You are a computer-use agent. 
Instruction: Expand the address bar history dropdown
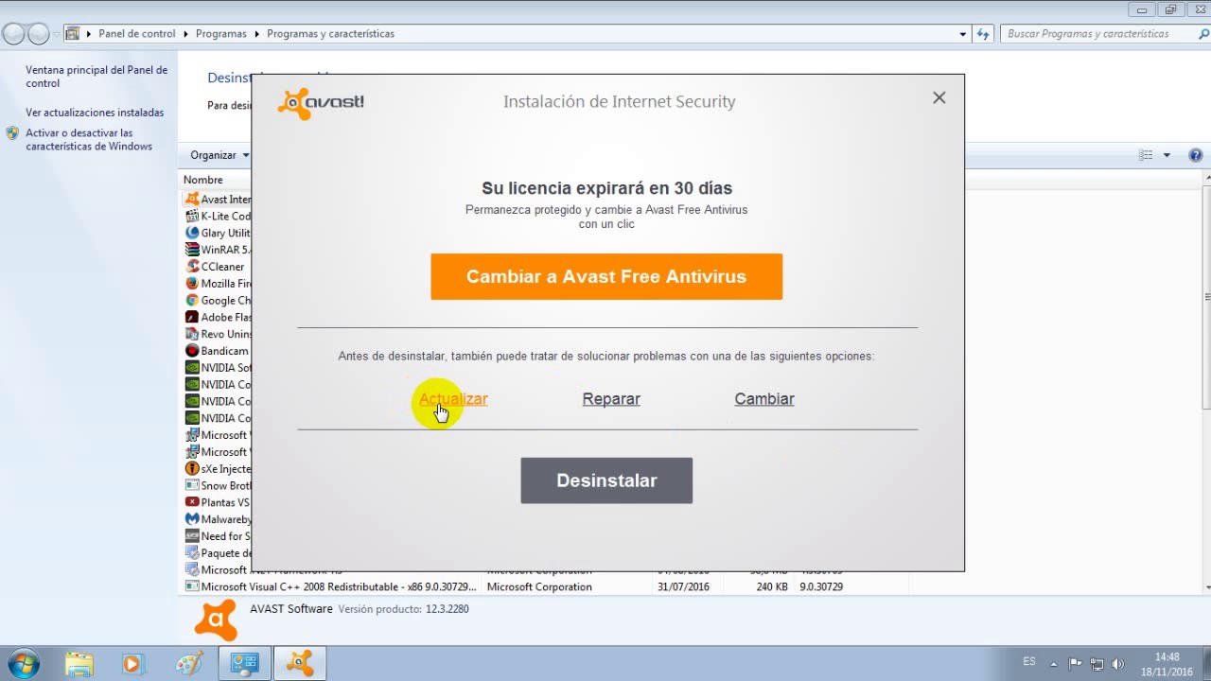tap(963, 34)
